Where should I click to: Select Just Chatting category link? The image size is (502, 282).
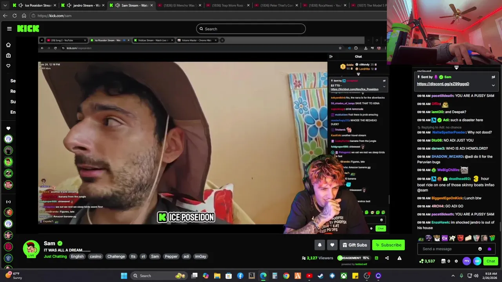pos(55,257)
